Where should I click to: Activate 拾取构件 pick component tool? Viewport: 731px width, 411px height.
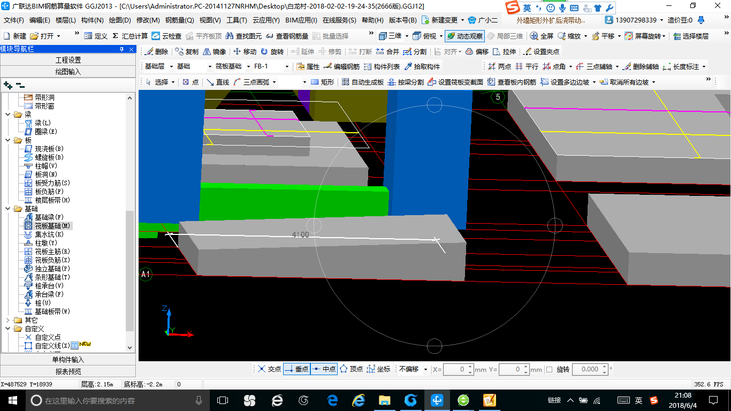click(x=422, y=67)
